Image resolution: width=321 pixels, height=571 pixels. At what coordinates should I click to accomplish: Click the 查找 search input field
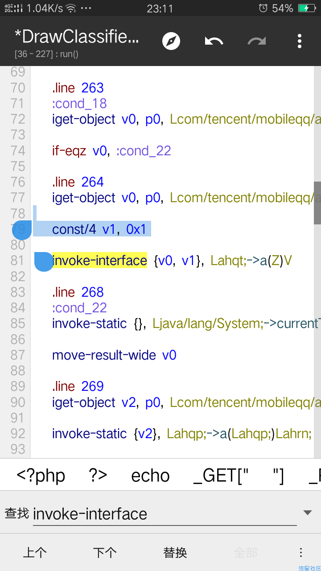pyautogui.click(x=165, y=514)
